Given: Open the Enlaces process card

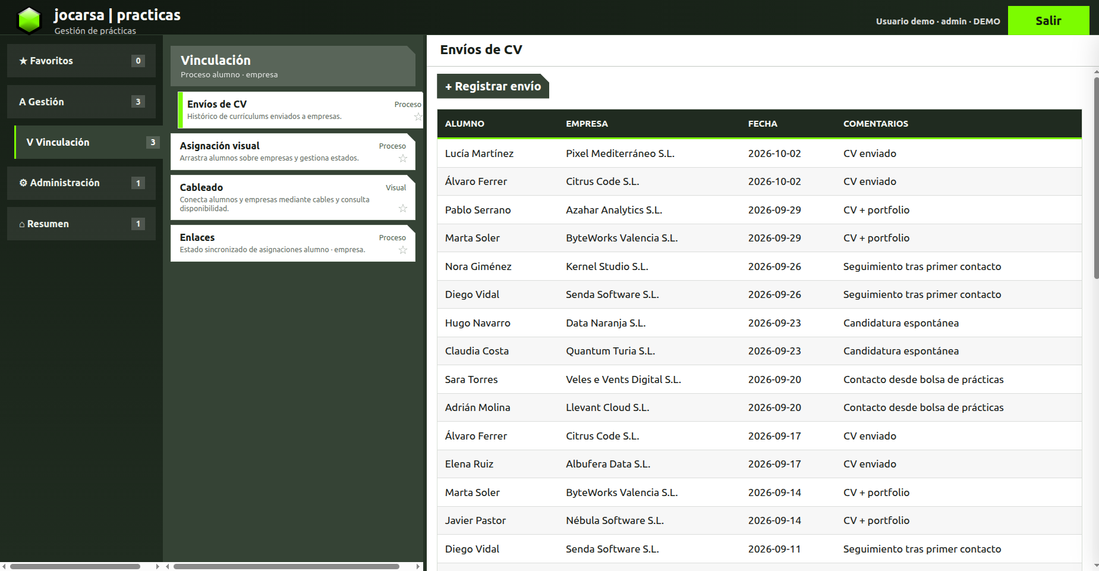Looking at the screenshot, I should (x=293, y=243).
